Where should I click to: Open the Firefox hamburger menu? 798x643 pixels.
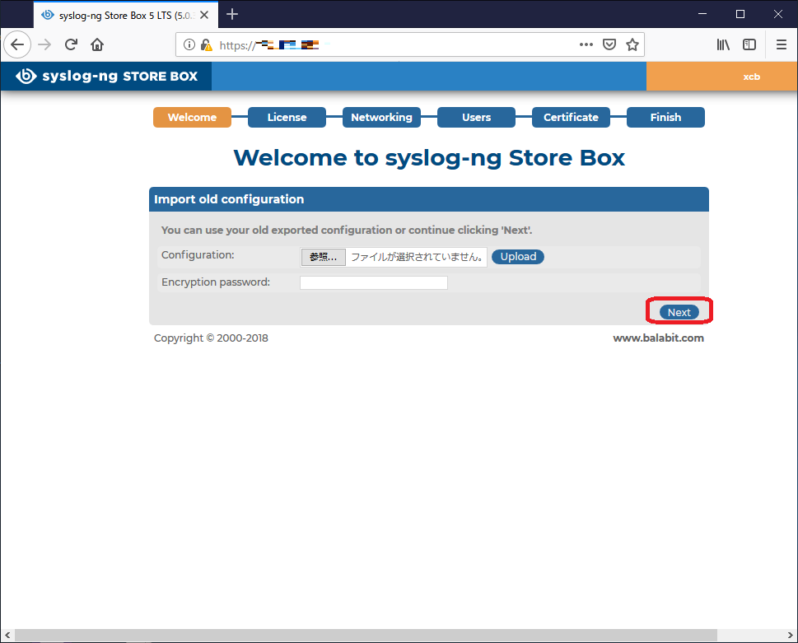[x=782, y=44]
